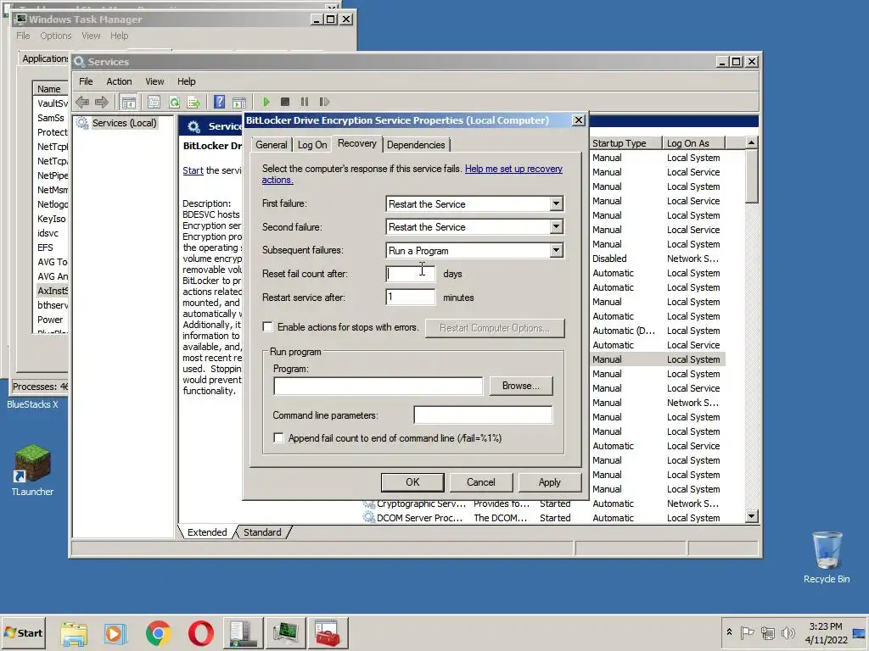Open the Properties toolbar icon in Services
The image size is (869, 651).
pyautogui.click(x=154, y=102)
